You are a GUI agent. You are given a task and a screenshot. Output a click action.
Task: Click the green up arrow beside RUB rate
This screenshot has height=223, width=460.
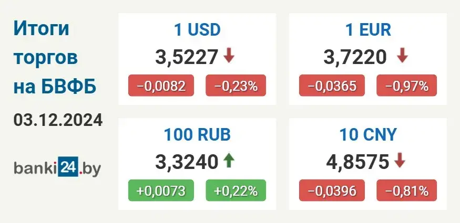pos(229,161)
